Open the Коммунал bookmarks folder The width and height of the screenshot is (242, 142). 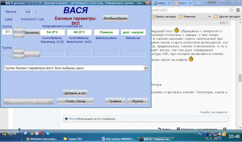click(188, 17)
